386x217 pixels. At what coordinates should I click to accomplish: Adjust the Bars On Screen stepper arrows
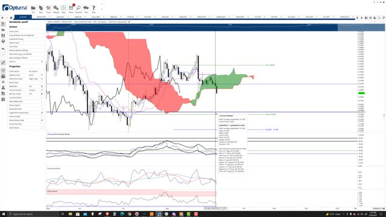[42, 94]
